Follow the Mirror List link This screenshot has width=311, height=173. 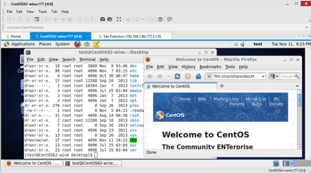click(x=256, y=99)
